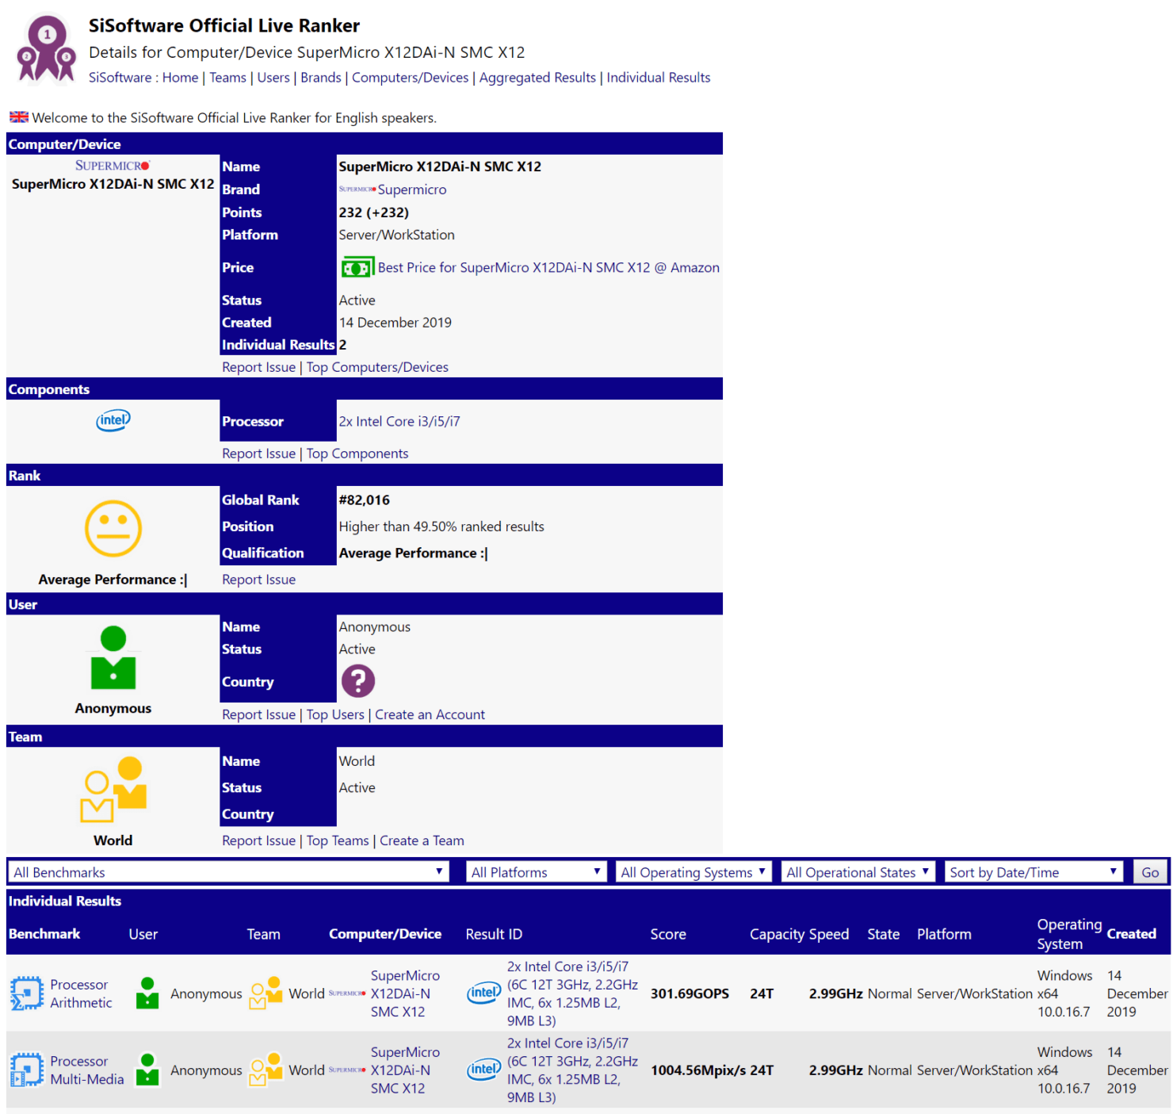This screenshot has width=1173, height=1114.
Task: Open the All Operating Systems dropdown
Action: (x=693, y=872)
